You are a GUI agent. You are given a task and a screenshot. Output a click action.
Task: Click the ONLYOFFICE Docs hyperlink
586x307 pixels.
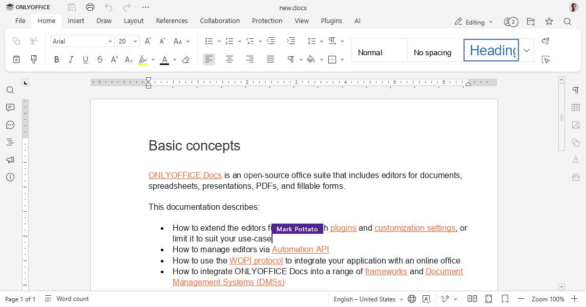point(185,175)
